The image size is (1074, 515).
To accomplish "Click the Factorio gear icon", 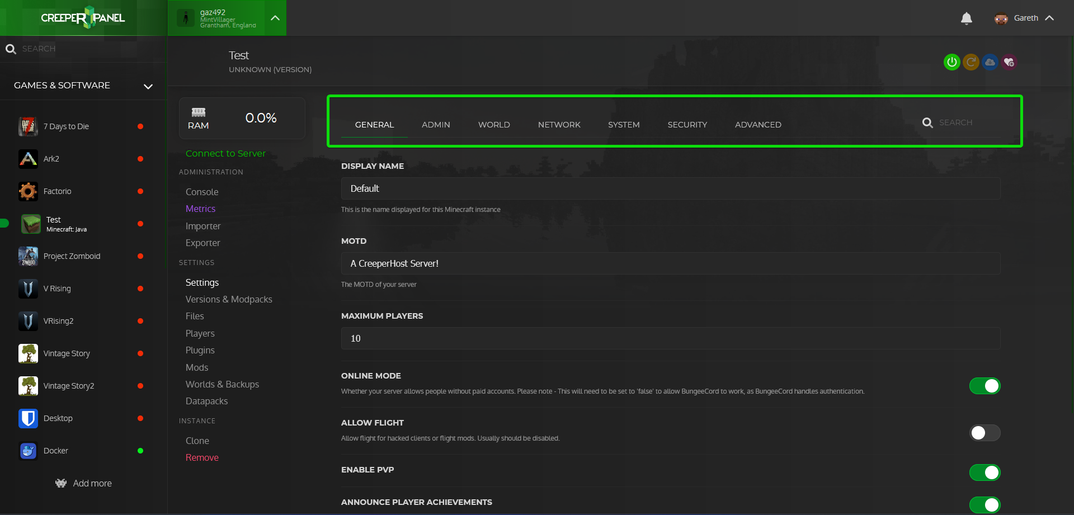I will [28, 191].
